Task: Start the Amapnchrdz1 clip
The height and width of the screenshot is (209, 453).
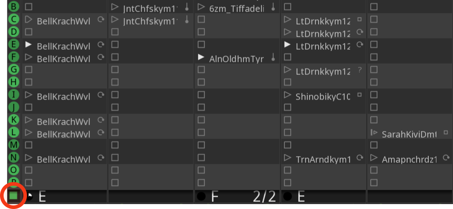Action: point(374,158)
